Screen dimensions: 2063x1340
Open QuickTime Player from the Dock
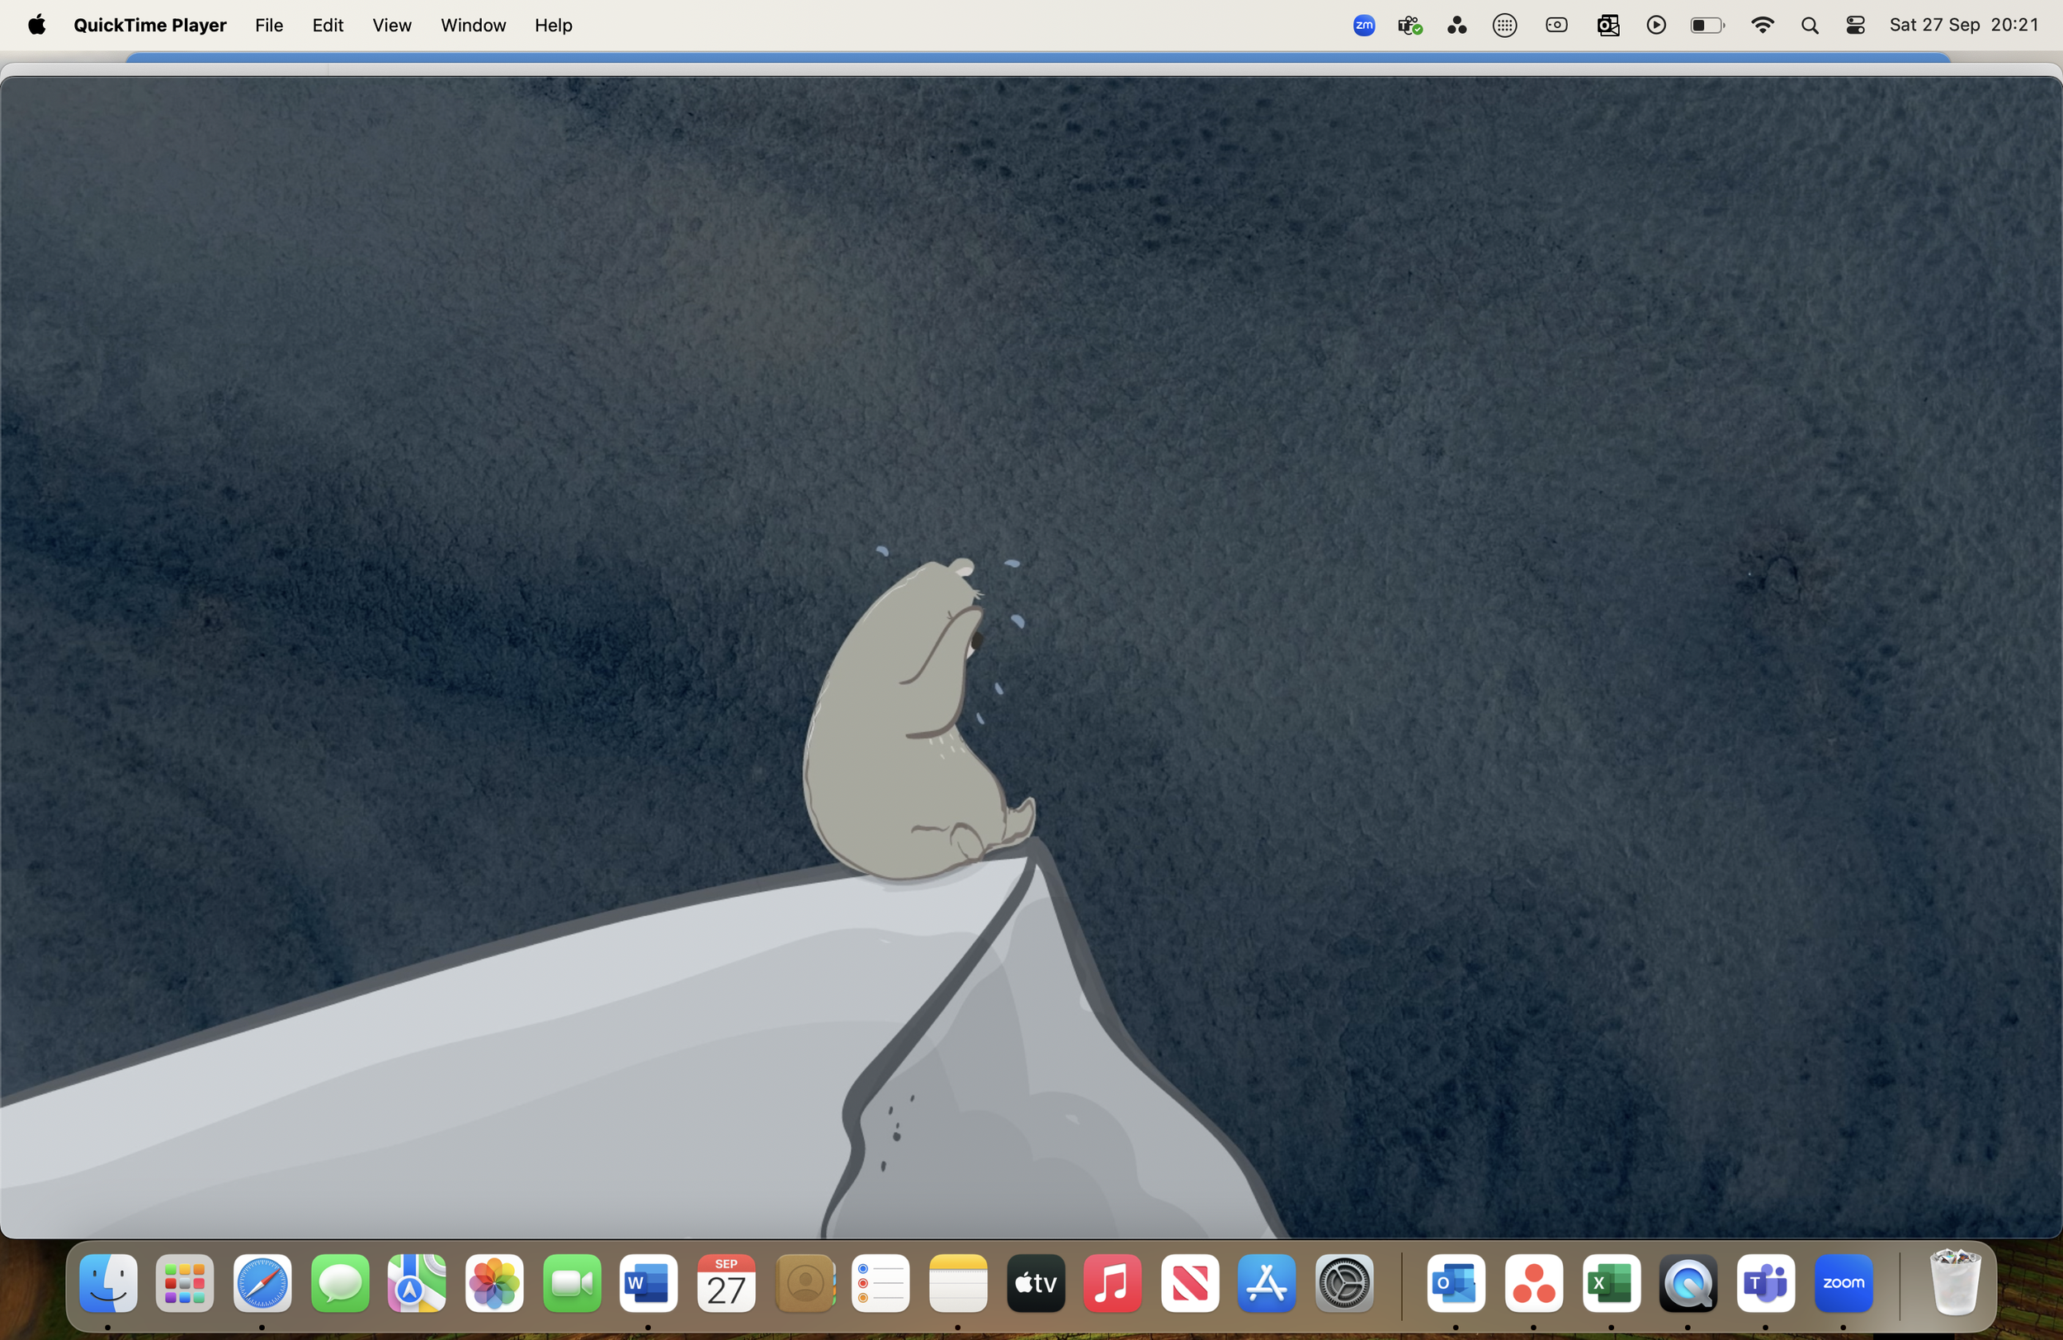[1688, 1283]
